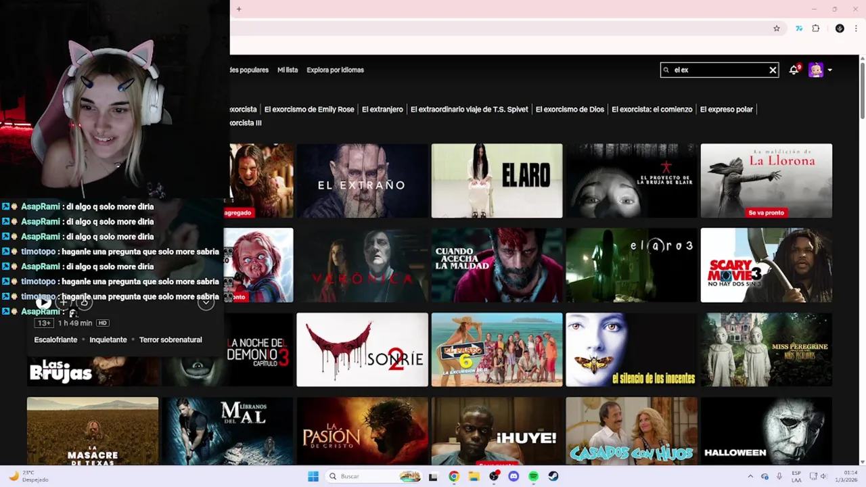Image resolution: width=866 pixels, height=487 pixels.
Task: Rate previewed title with thumbs-up button
Action: pos(83,302)
